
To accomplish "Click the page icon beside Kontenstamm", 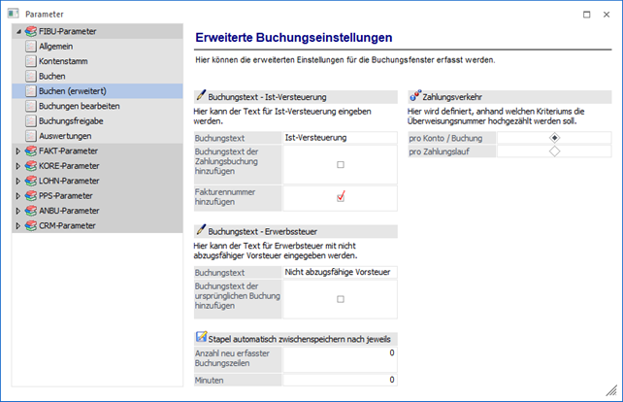I will [x=31, y=61].
